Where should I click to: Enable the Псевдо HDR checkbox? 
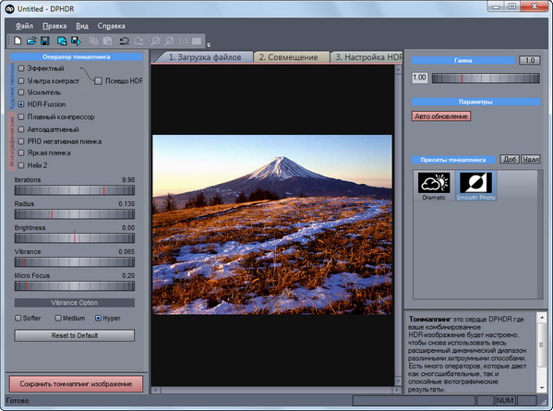pos(98,80)
